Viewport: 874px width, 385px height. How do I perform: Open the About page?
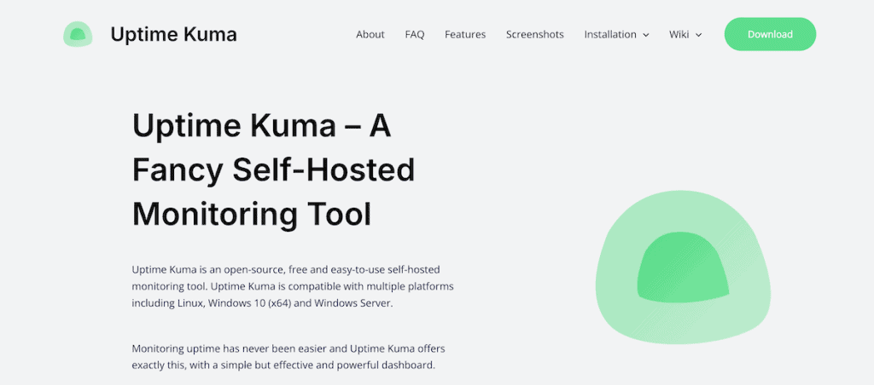click(x=370, y=34)
